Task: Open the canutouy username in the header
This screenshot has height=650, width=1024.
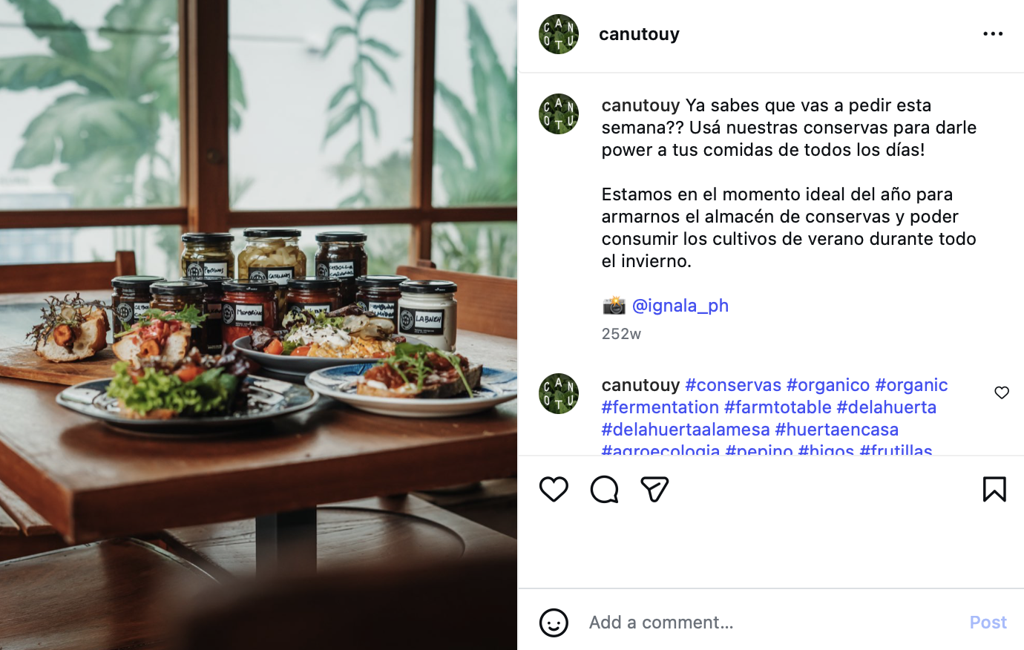Action: 639,34
